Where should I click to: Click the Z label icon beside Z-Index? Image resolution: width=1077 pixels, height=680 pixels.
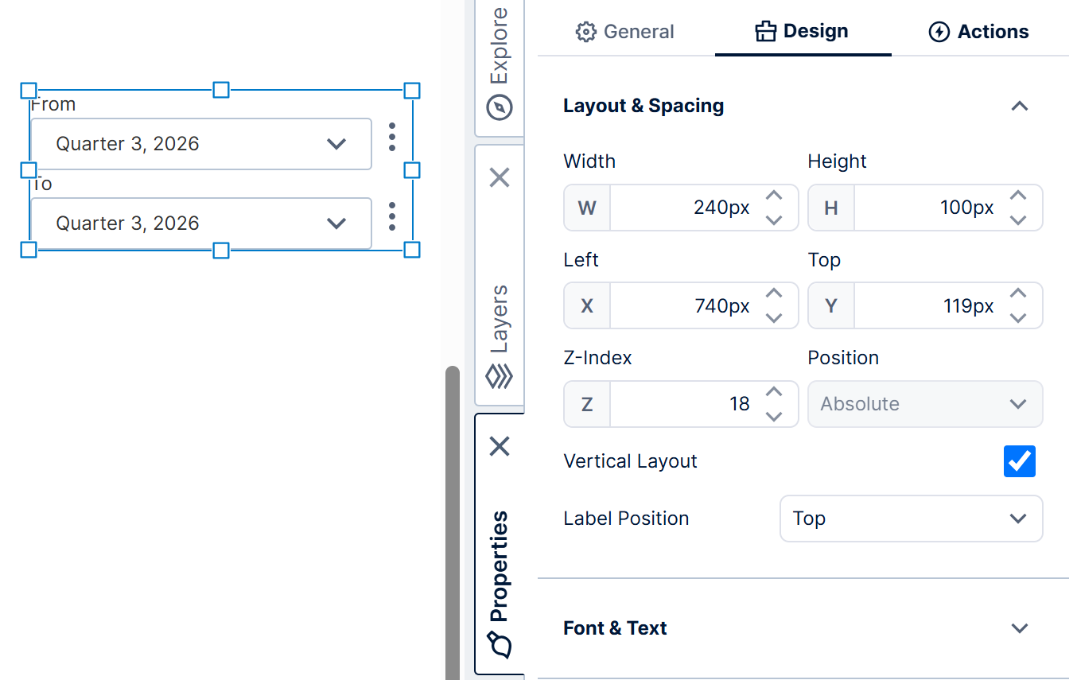tap(587, 405)
